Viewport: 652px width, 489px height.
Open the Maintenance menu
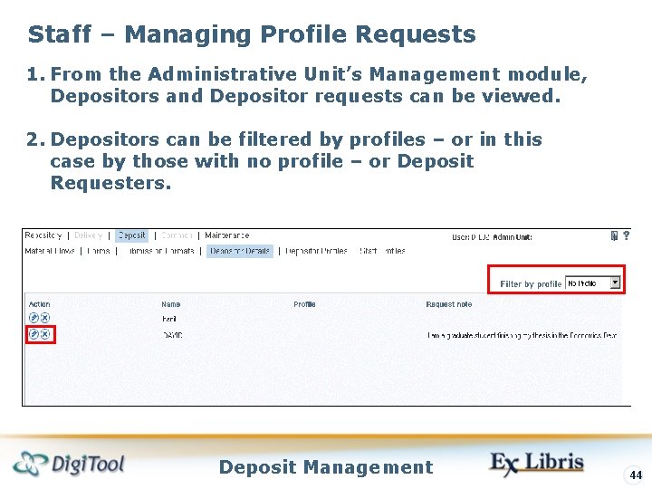[227, 235]
